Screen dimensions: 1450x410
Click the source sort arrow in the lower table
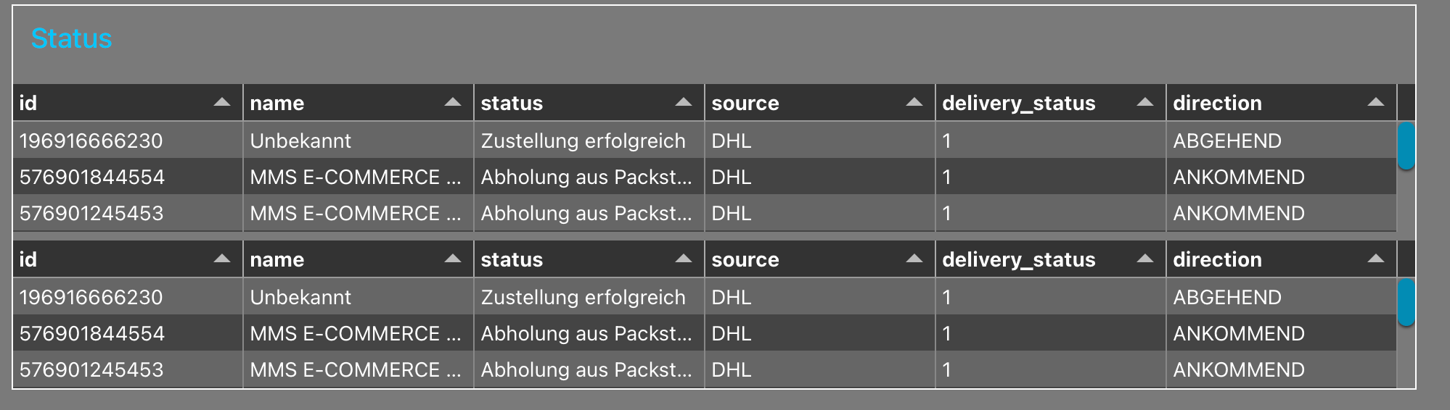(914, 259)
